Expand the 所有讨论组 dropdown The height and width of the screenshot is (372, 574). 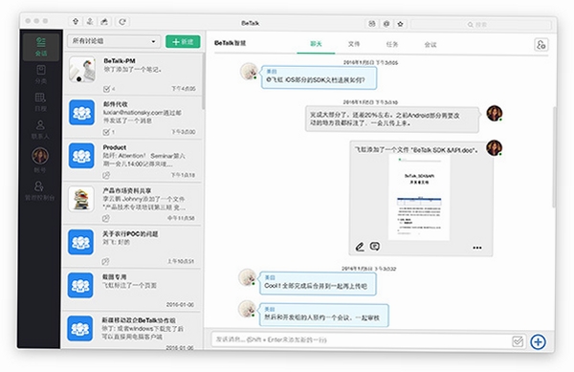[x=114, y=41]
